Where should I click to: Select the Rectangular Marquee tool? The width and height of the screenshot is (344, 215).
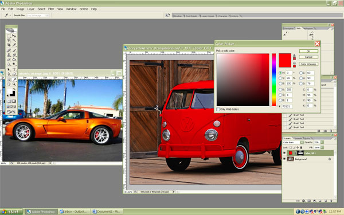coord(9,36)
